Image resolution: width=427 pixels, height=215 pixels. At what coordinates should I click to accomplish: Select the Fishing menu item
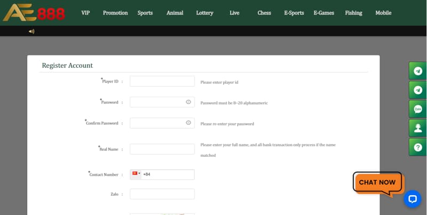click(353, 13)
